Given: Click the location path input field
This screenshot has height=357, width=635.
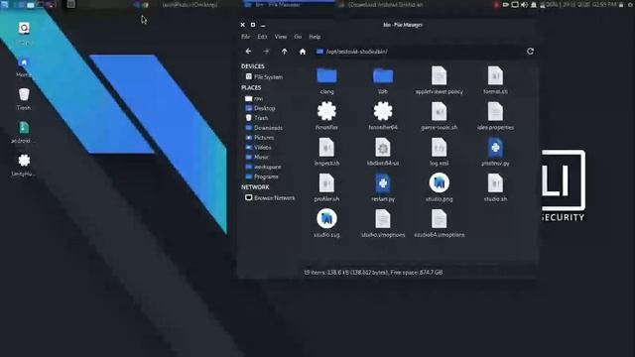Looking at the screenshot, I should (x=417, y=52).
